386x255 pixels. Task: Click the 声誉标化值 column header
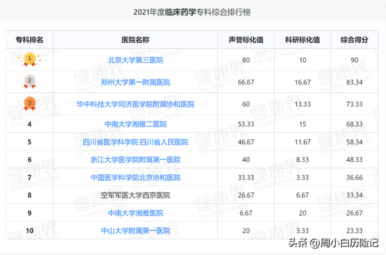tap(246, 40)
